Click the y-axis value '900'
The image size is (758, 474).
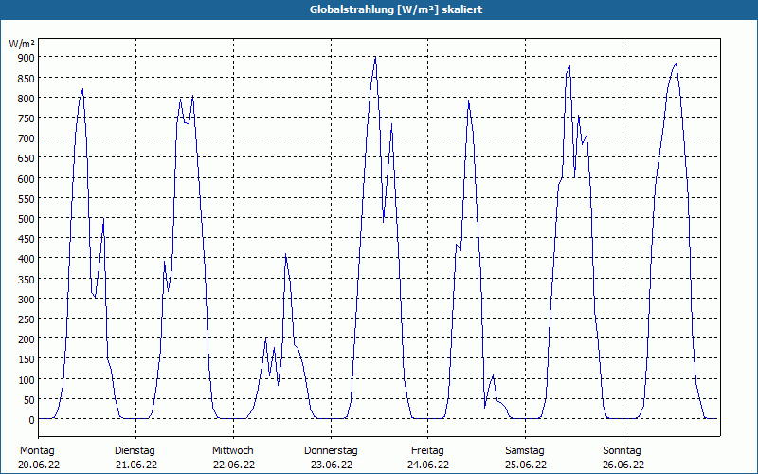point(27,58)
